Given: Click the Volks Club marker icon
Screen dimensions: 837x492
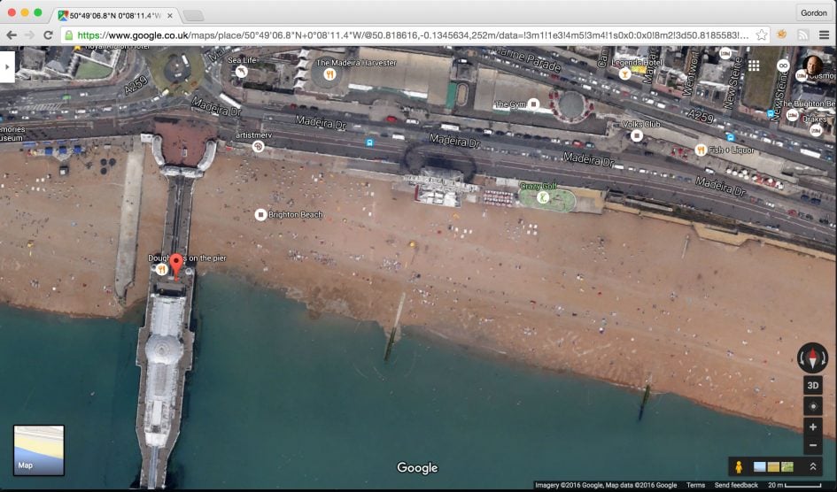Looking at the screenshot, I should (x=636, y=135).
